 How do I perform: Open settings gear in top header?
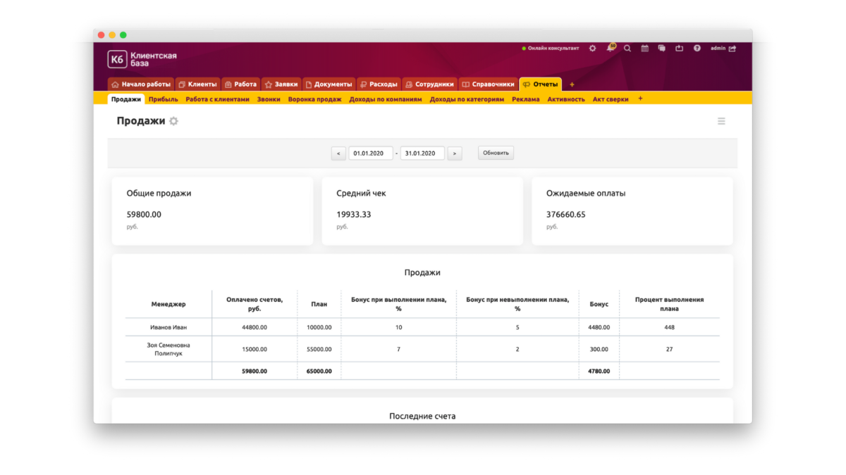click(592, 49)
